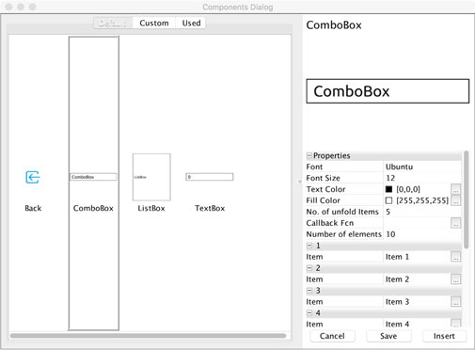Collapse element group 4
475x350 pixels.
tap(309, 313)
